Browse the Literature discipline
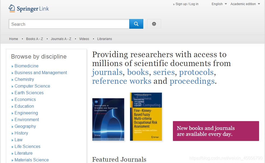 [23, 153]
